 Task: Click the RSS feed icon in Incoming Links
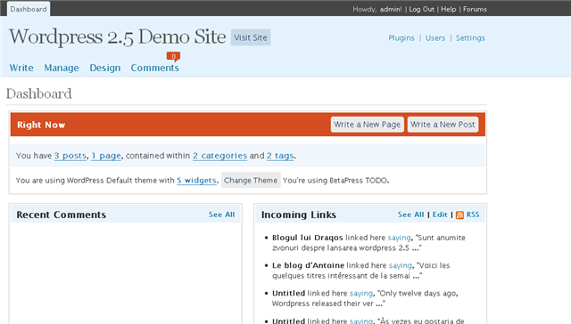(x=459, y=215)
